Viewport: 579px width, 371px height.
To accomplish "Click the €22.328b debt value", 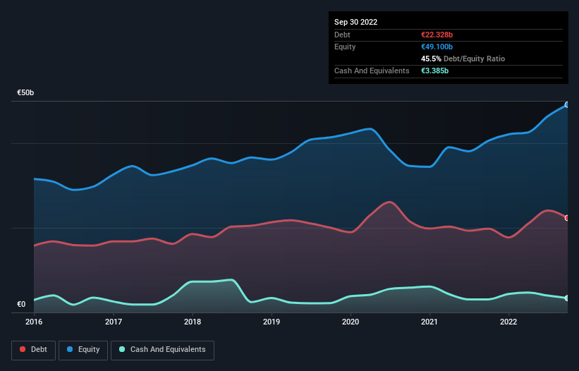I will coord(437,35).
